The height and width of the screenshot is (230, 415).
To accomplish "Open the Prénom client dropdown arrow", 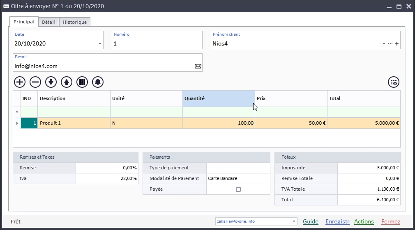I will coord(384,44).
